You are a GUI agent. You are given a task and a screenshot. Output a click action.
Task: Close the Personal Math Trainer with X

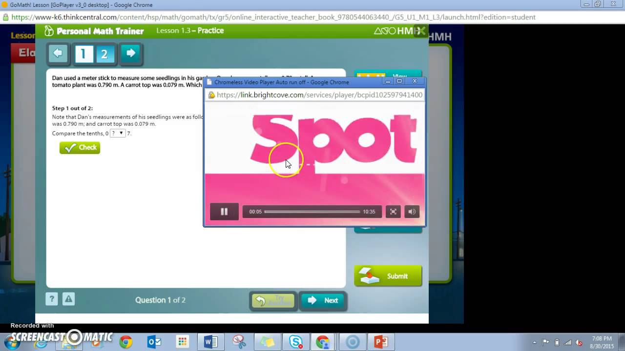(x=420, y=31)
